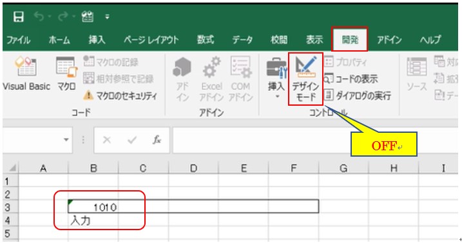Select column E header
The image size is (462, 245).
[x=244, y=168]
